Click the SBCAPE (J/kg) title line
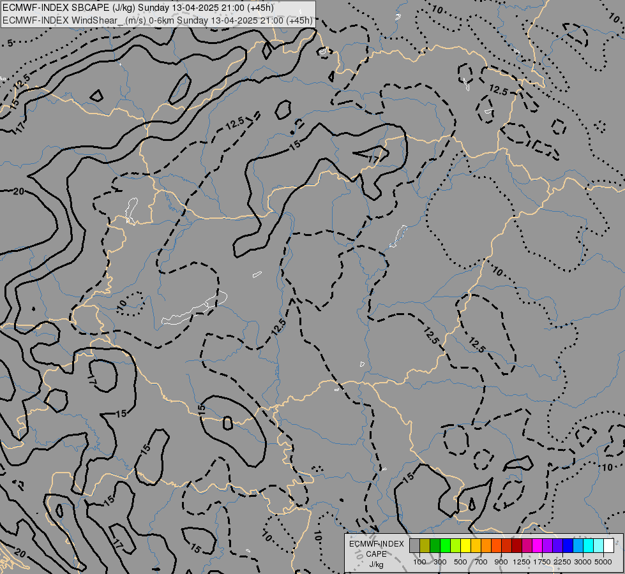 coord(138,8)
